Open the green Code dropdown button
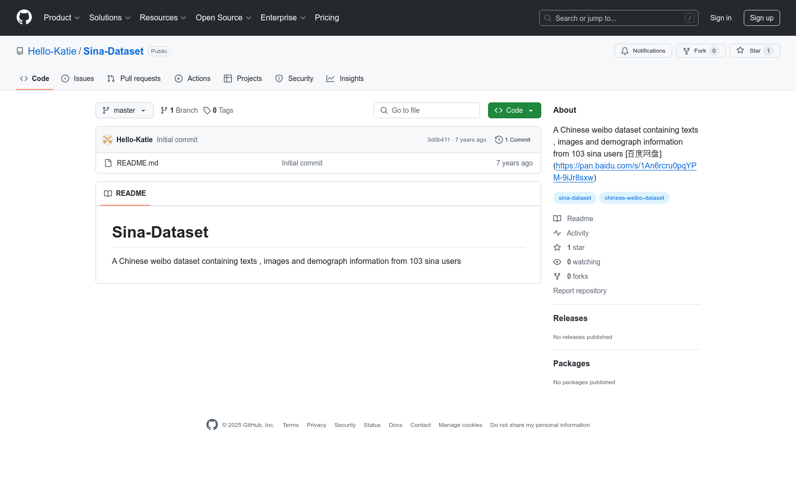 tap(514, 110)
